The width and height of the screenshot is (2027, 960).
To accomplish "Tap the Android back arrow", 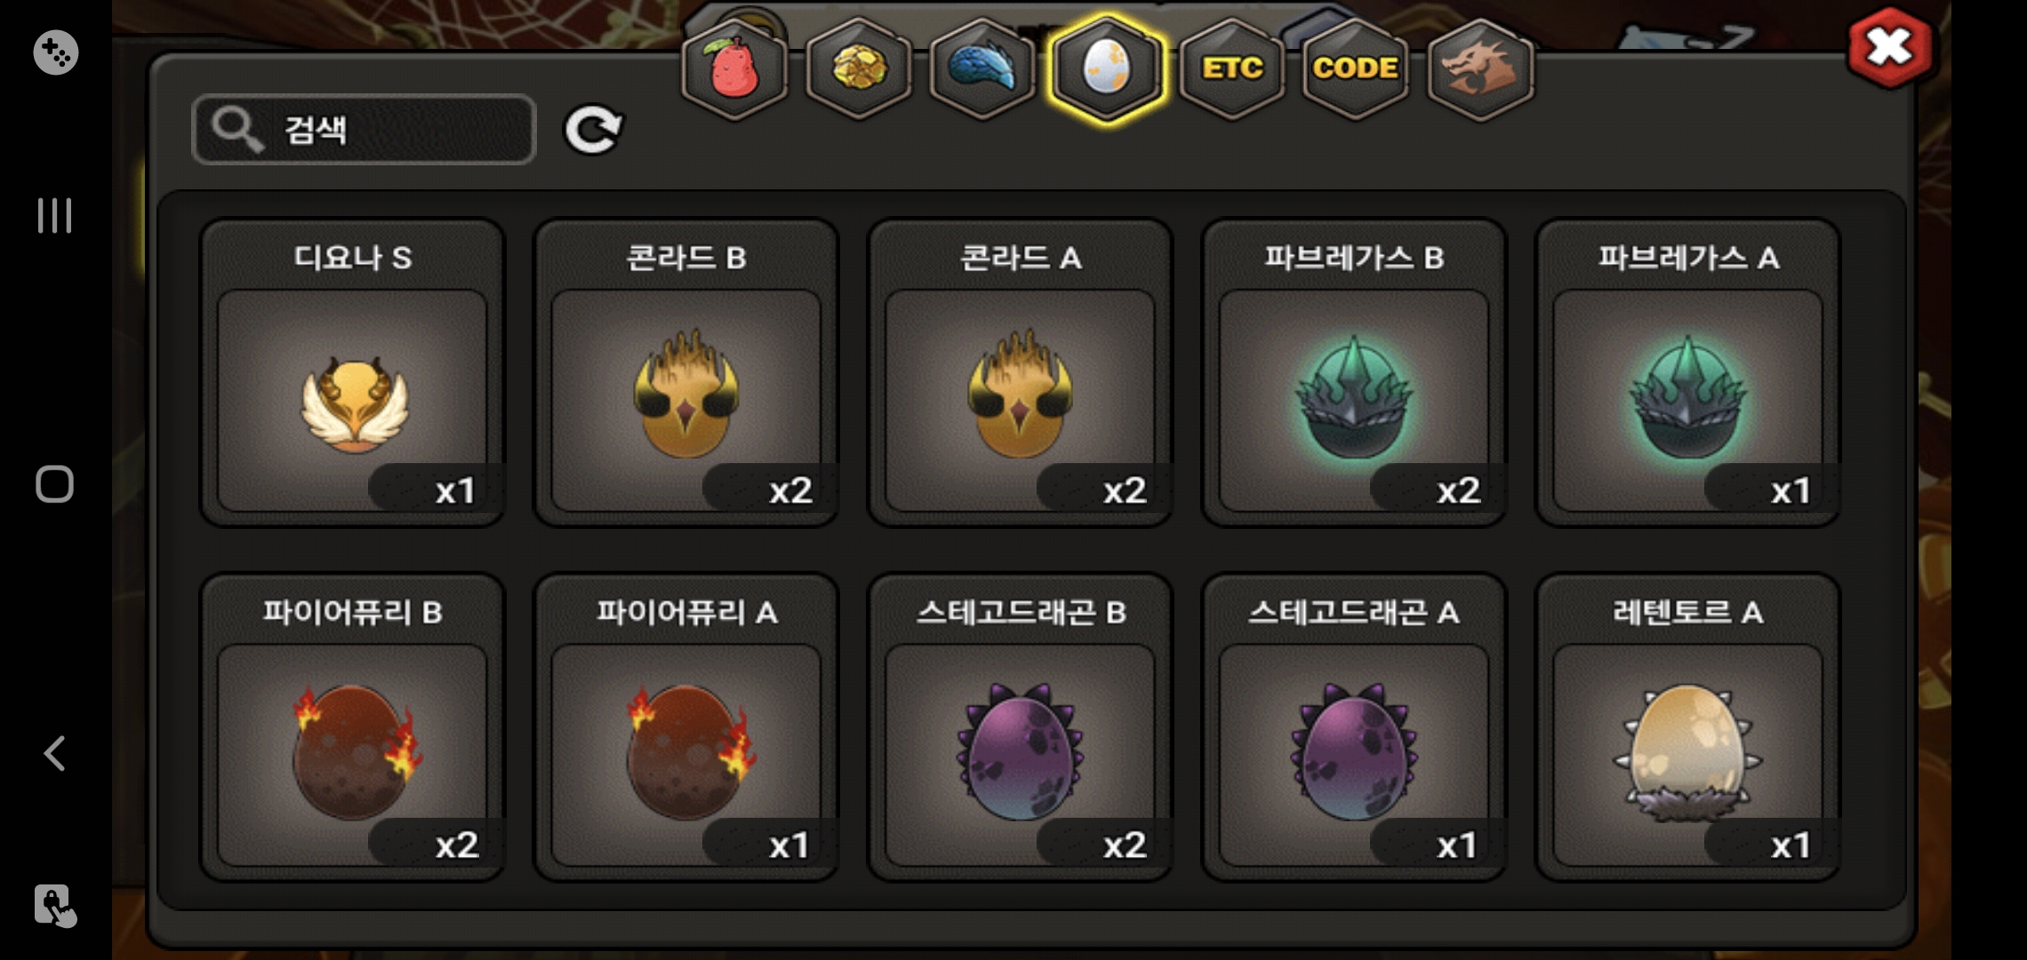I will click(55, 754).
